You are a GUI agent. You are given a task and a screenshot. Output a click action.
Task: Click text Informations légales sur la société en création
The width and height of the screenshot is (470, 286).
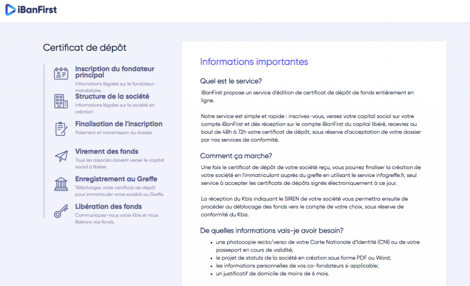(x=115, y=109)
